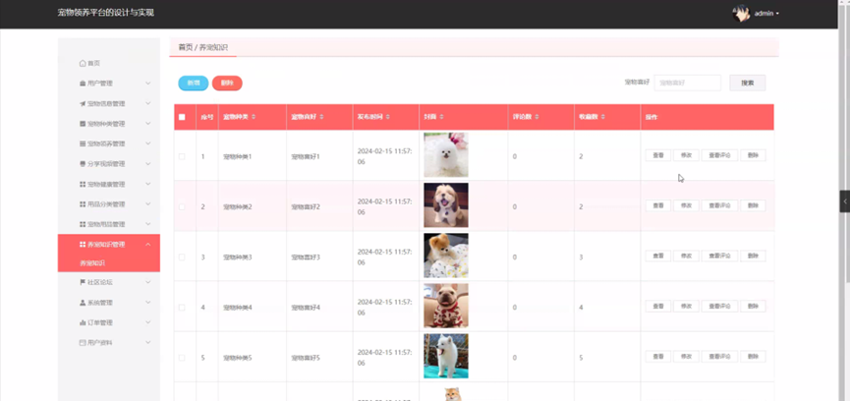Screen dimensions: 850x401
Task: Tick the checkbox for row 1
Action: [182, 156]
